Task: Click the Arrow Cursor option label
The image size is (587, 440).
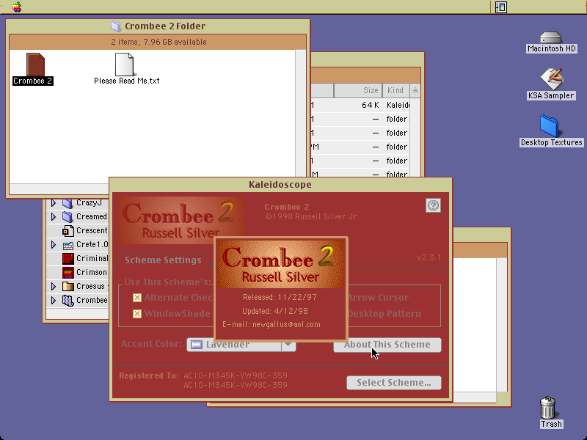Action: [x=378, y=298]
